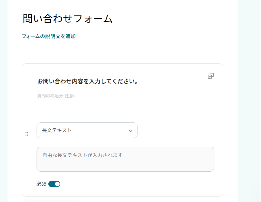Open the 長文テキスト question type dropdown
Viewport: 261px width, 202px height.
87,130
